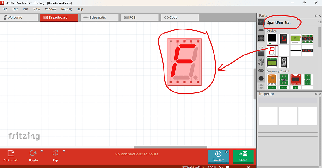Open the hexagon parts bin icon
The height and width of the screenshot is (168, 322).
(x=261, y=78)
